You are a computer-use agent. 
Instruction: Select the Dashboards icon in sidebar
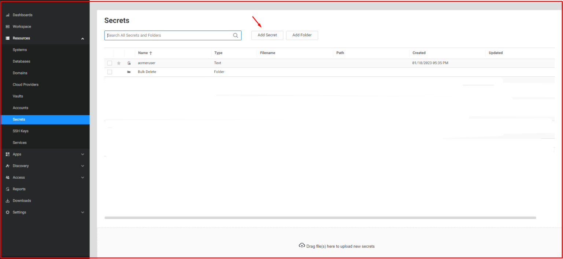[7, 15]
